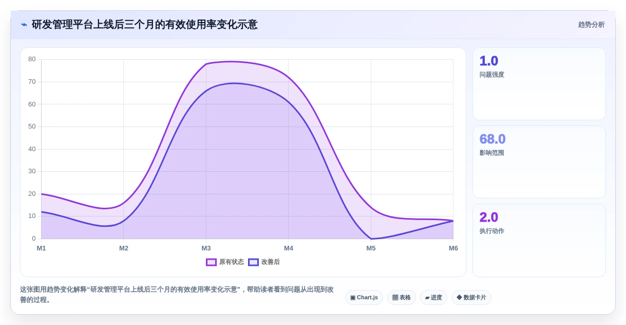Click the 40 y-axis tick label
Image resolution: width=626 pixels, height=325 pixels.
(x=32, y=149)
